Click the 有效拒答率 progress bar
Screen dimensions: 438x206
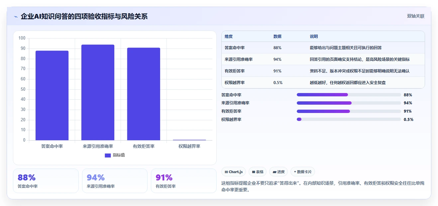point(349,111)
